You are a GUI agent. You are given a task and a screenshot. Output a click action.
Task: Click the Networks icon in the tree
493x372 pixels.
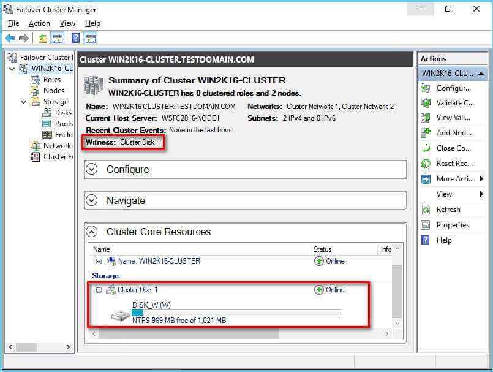(x=36, y=146)
